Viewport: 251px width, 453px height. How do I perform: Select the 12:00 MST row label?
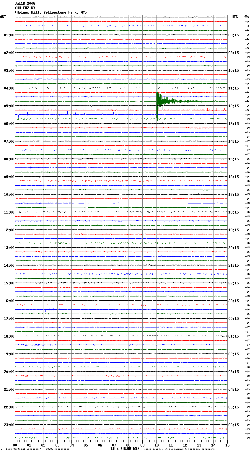coord(9,230)
